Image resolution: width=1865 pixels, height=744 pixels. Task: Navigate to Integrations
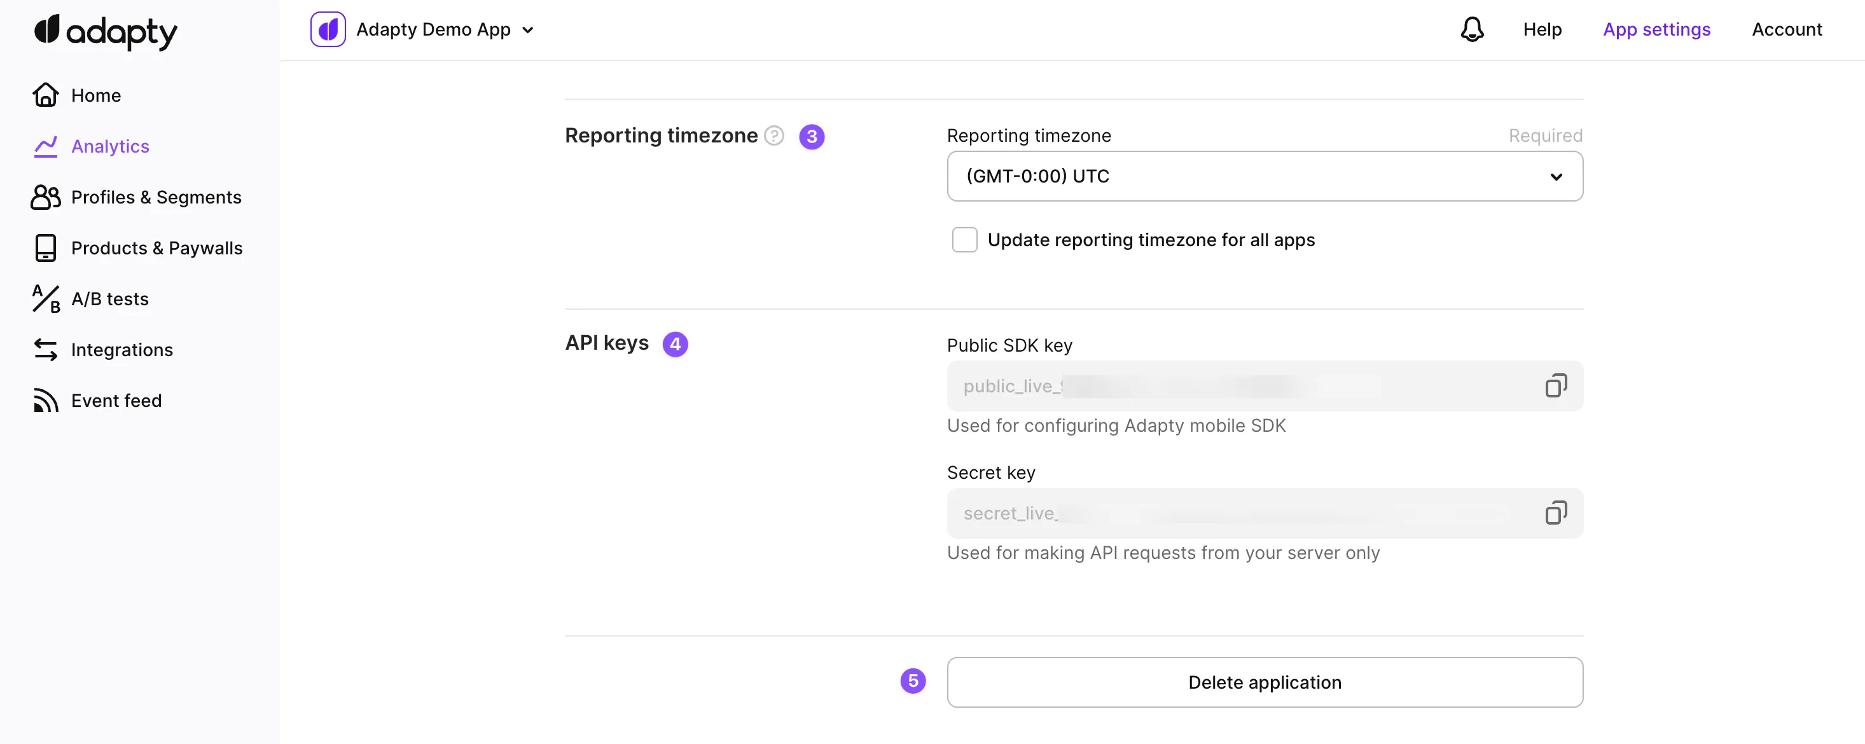(x=121, y=350)
